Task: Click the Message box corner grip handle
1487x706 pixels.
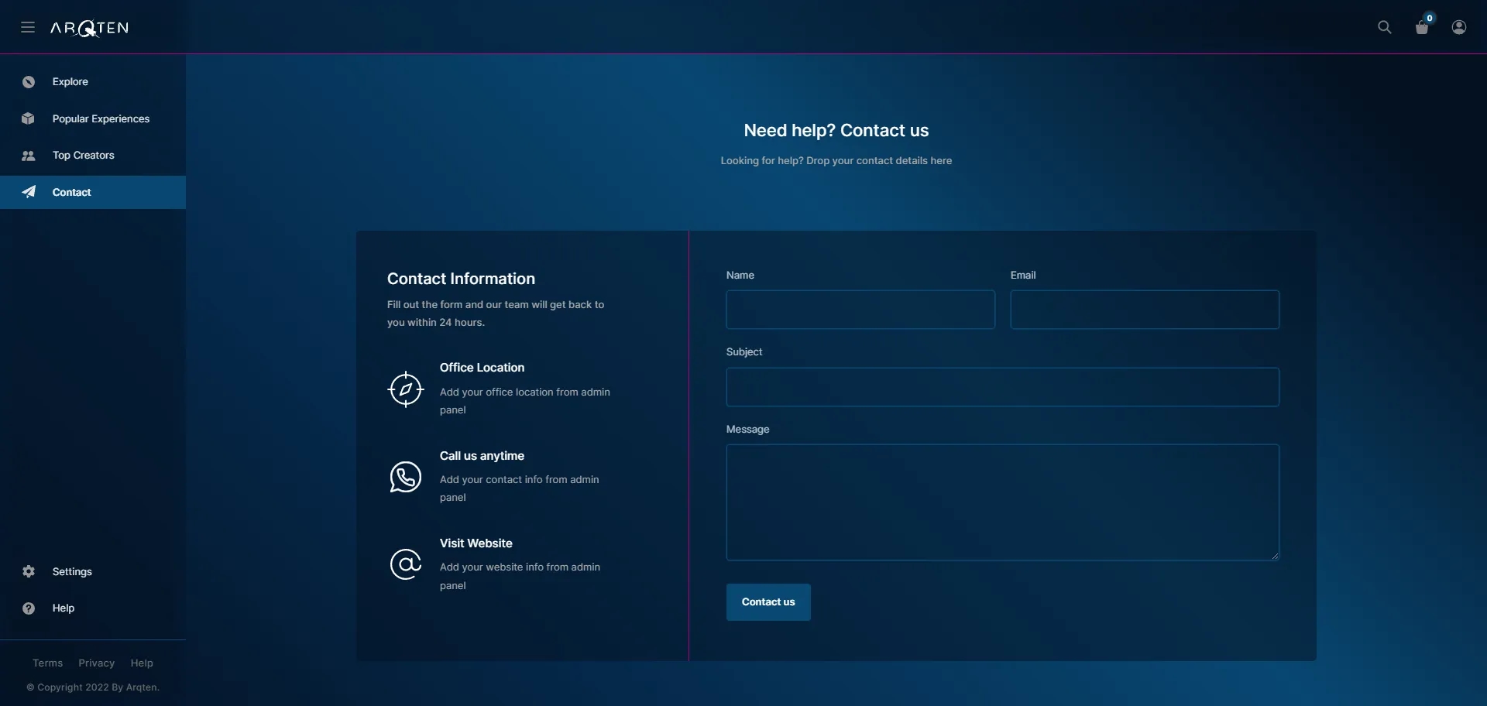Action: [x=1275, y=556]
